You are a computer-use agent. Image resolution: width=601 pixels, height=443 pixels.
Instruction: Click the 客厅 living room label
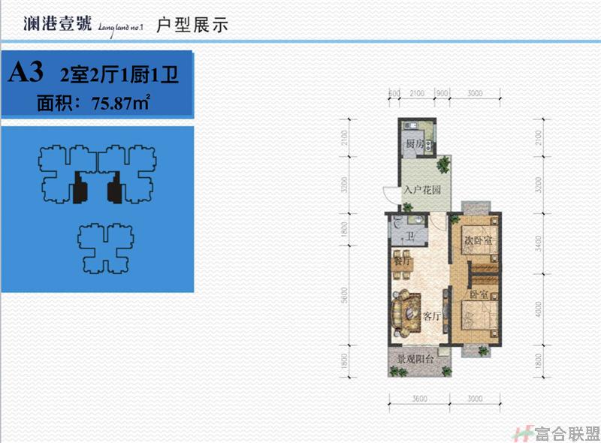[431, 316]
